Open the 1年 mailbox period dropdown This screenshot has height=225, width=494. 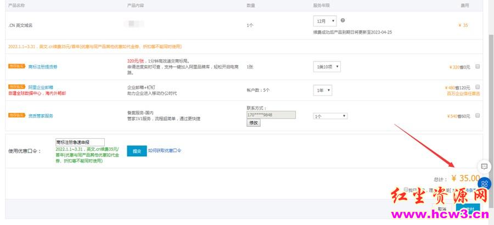pyautogui.click(x=322, y=91)
